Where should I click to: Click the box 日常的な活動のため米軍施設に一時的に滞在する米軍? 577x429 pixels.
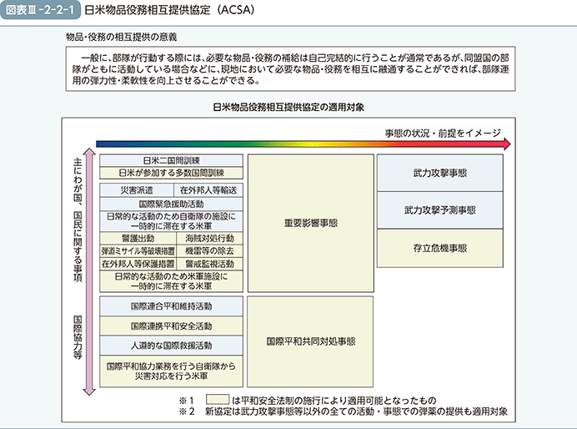[171, 281]
